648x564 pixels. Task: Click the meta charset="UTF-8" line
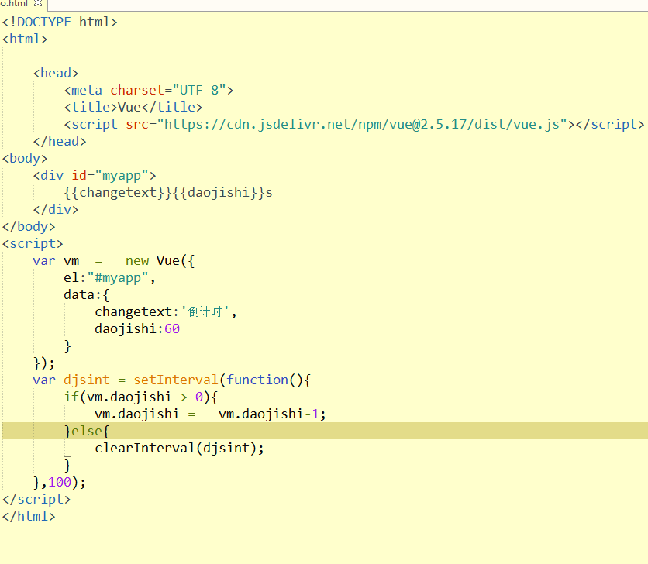(x=149, y=90)
